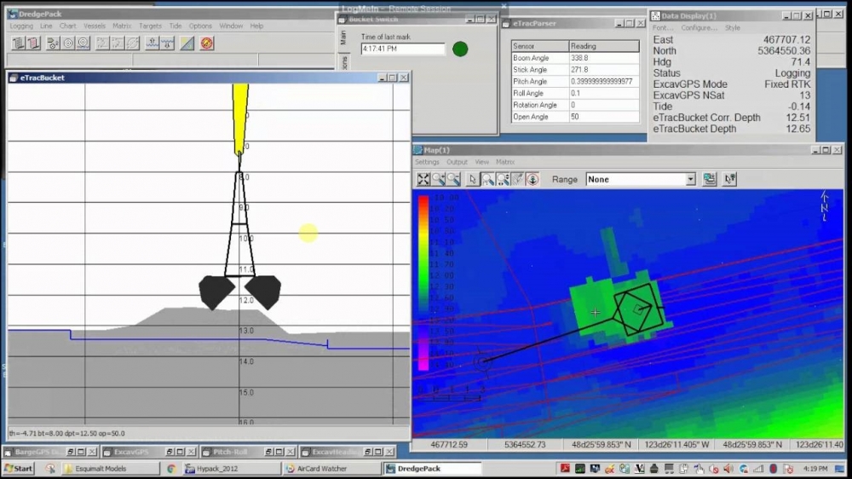Click the green layers icon next to Range dropdown
852x479 pixels.
(710, 179)
